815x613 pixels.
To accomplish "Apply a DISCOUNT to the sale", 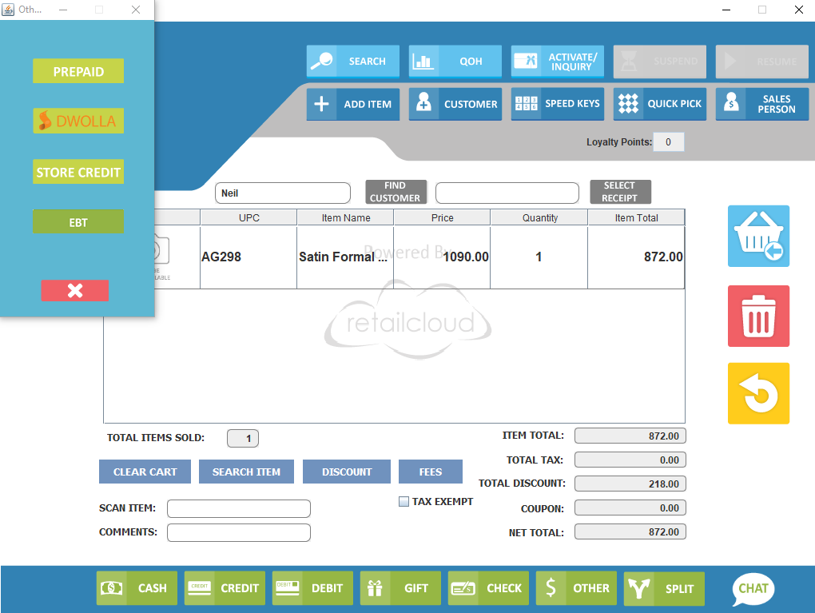I will 346,472.
